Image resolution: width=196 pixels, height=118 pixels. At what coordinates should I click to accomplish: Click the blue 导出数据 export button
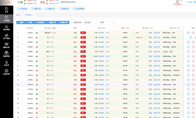[40, 22]
